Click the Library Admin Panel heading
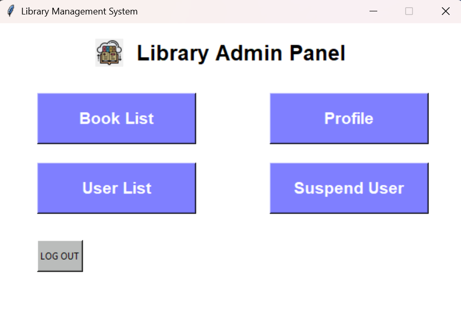 [x=241, y=53]
